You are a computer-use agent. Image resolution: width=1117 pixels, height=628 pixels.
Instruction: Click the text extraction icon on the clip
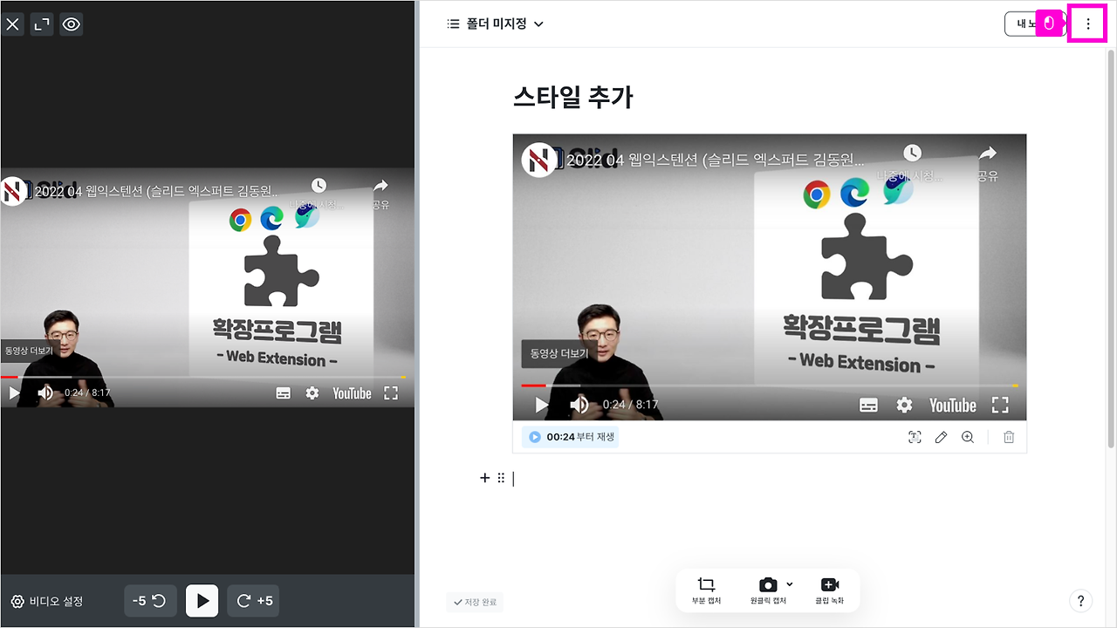(x=915, y=437)
